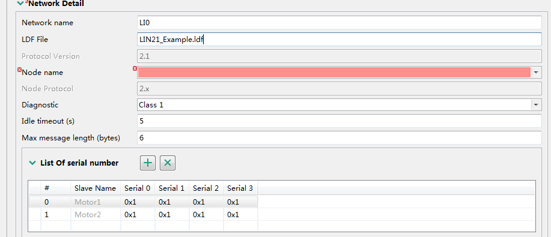Image resolution: width=551 pixels, height=237 pixels.
Task: Click the Idle timeout field
Action: tap(339, 121)
